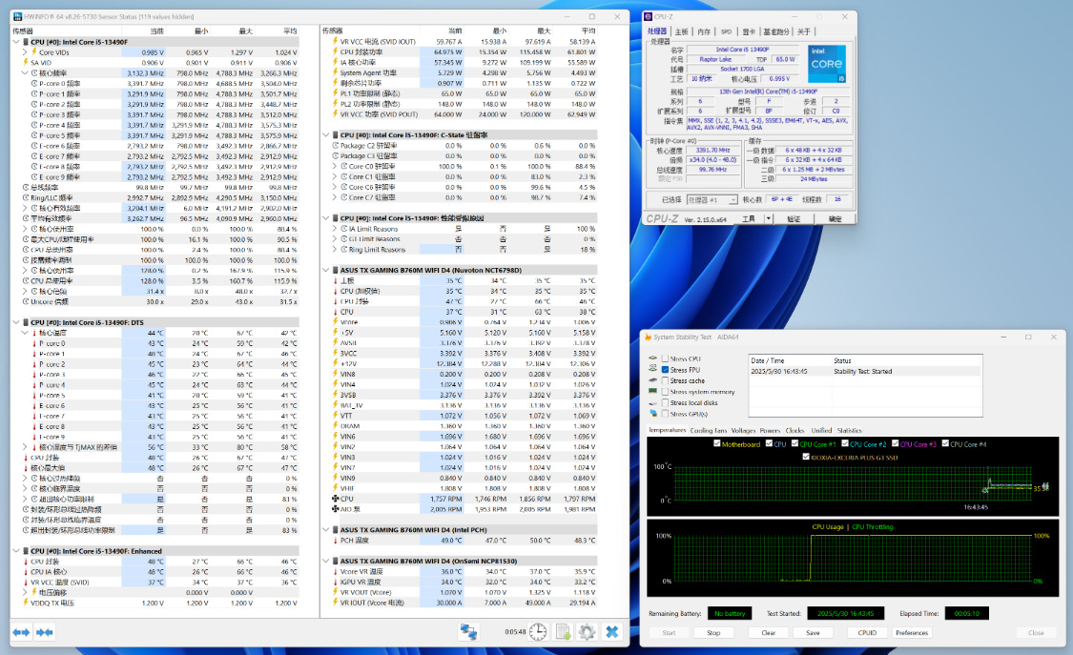This screenshot has height=655, width=1073.
Task: Enable the Stress CPU checkbox
Action: click(665, 358)
